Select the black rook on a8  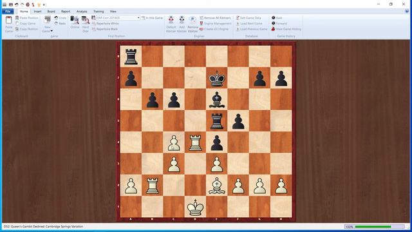point(131,57)
